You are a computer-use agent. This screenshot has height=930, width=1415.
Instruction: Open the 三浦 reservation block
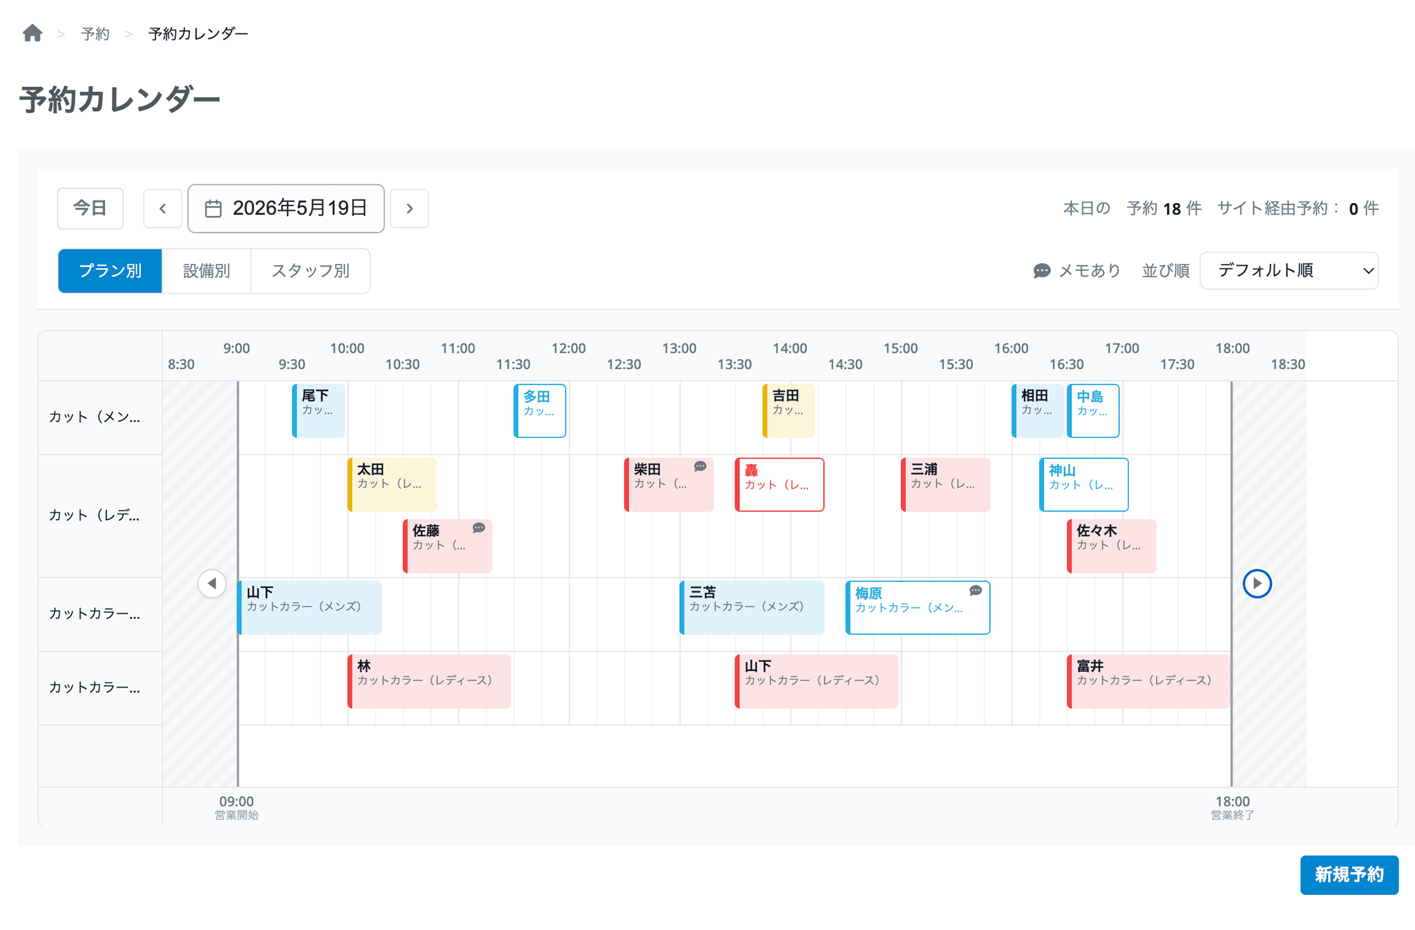[x=945, y=484]
